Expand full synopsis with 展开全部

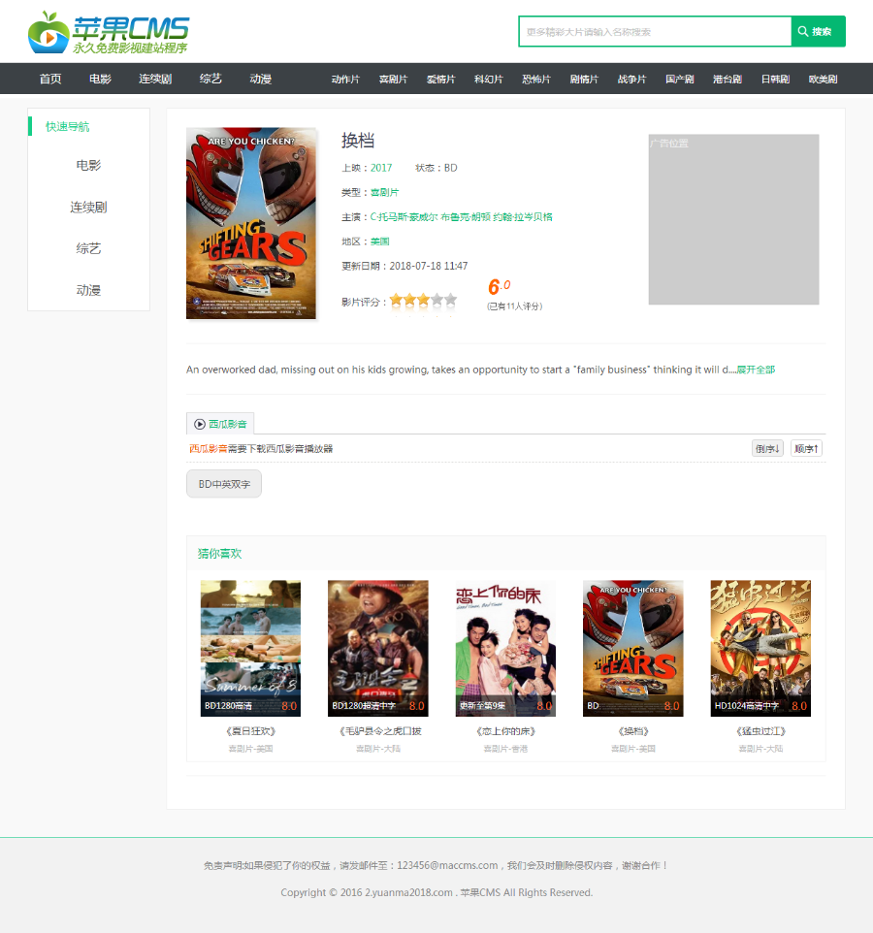pyautogui.click(x=756, y=370)
